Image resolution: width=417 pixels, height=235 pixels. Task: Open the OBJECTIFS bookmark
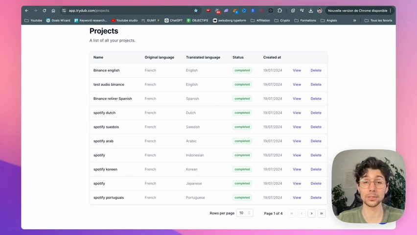click(x=197, y=21)
